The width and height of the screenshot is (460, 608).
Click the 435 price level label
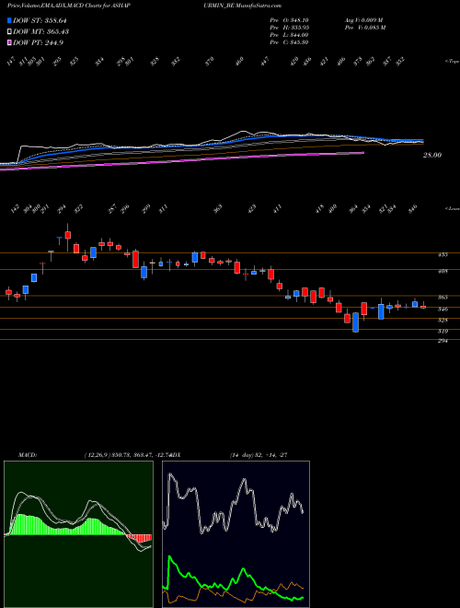[443, 255]
